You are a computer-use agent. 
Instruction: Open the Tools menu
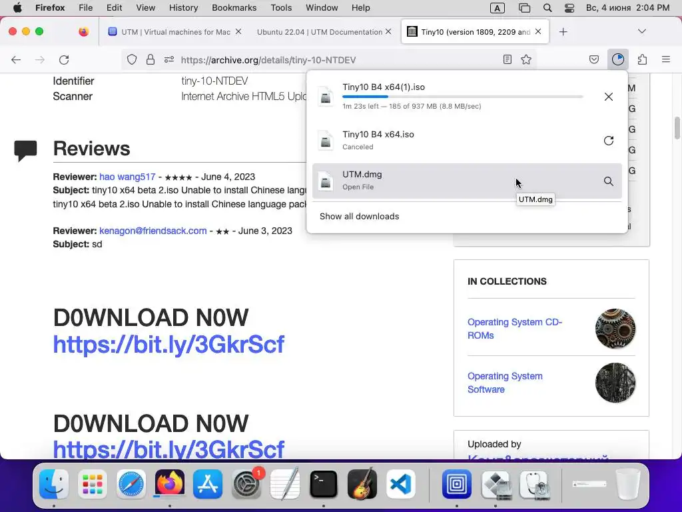tap(281, 8)
